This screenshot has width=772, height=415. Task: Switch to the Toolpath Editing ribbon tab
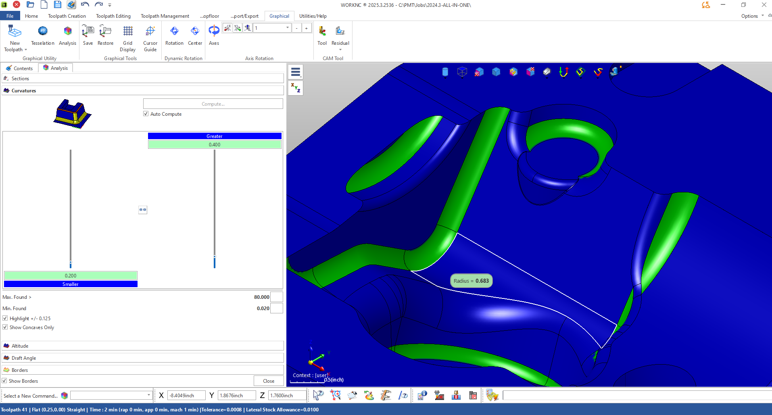coord(113,16)
